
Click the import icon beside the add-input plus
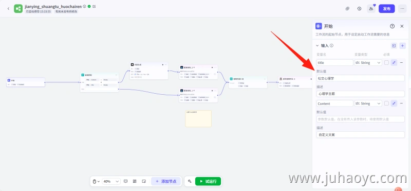[394, 46]
